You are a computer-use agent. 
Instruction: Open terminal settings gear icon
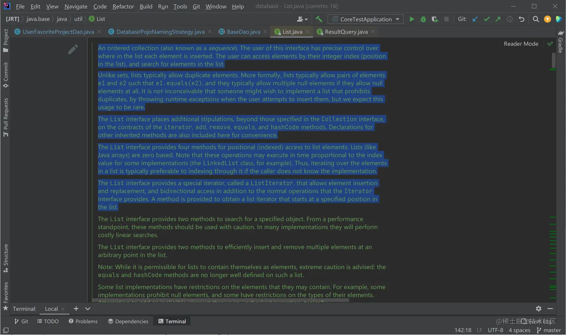tap(538, 308)
